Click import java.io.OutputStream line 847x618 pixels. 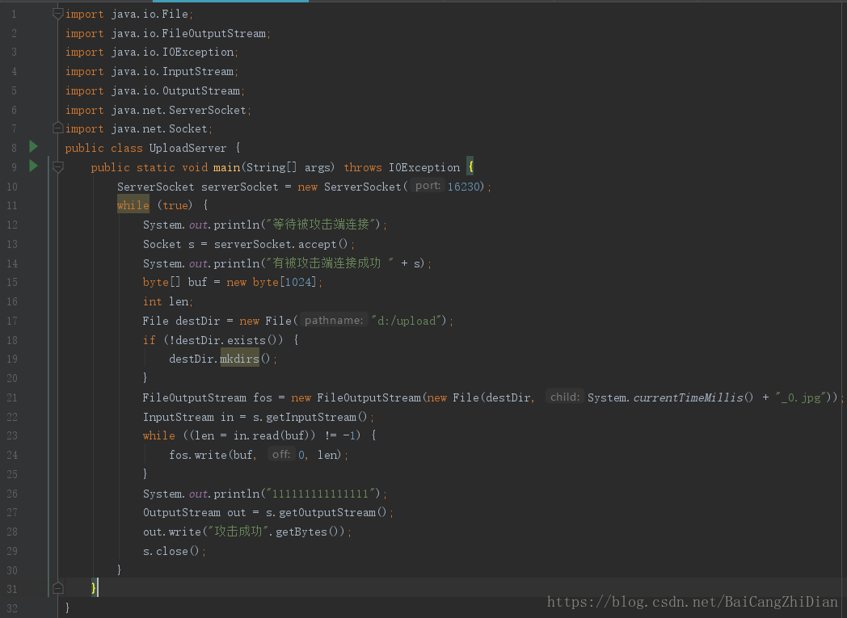(x=155, y=90)
